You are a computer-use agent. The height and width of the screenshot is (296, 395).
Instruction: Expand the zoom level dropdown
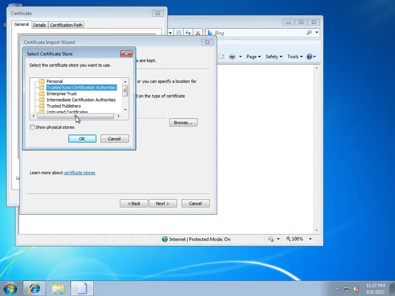pos(311,239)
